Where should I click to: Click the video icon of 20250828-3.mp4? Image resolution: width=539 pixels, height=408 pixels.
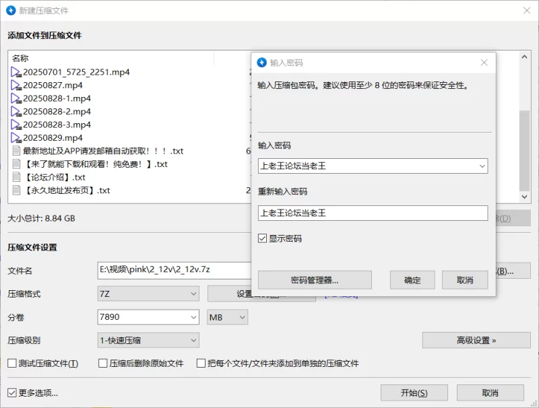16,125
